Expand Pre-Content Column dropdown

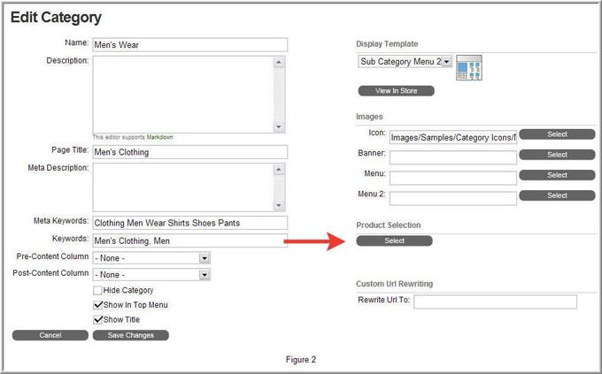pyautogui.click(x=151, y=258)
